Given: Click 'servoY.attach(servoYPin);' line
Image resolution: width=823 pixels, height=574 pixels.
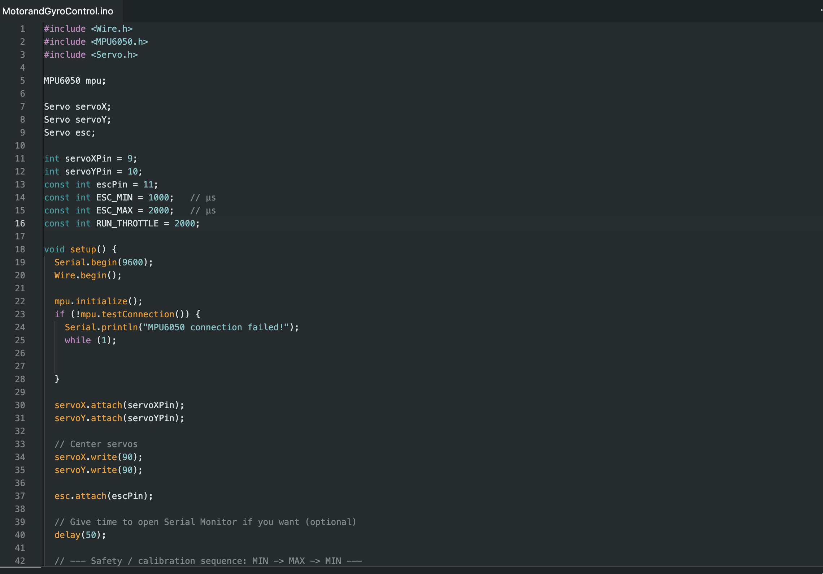Looking at the screenshot, I should pyautogui.click(x=119, y=418).
